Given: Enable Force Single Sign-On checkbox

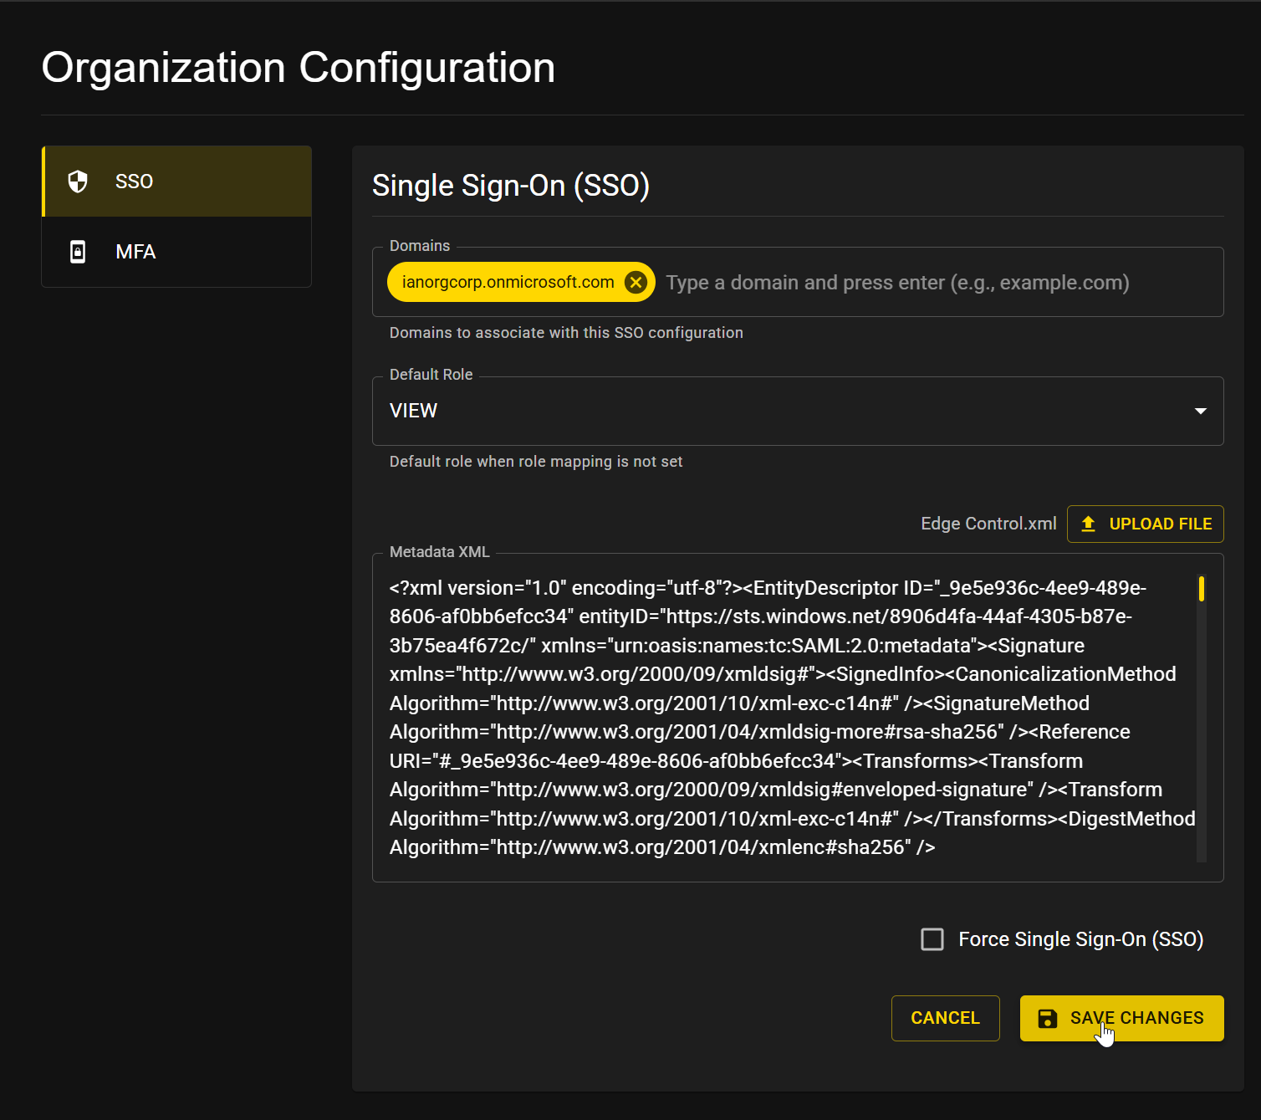Looking at the screenshot, I should [932, 939].
